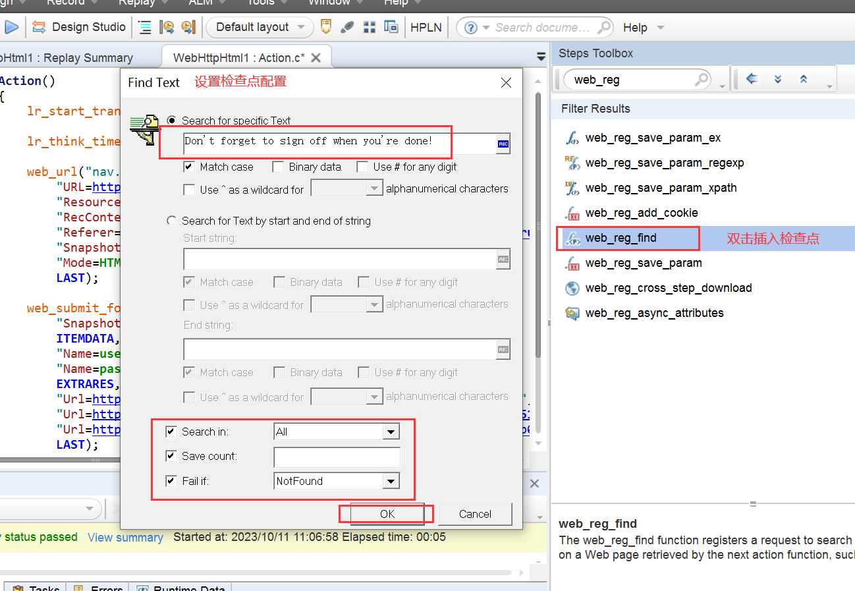
Task: Open the dropdown arrow beside toolbar Help
Action: [661, 28]
